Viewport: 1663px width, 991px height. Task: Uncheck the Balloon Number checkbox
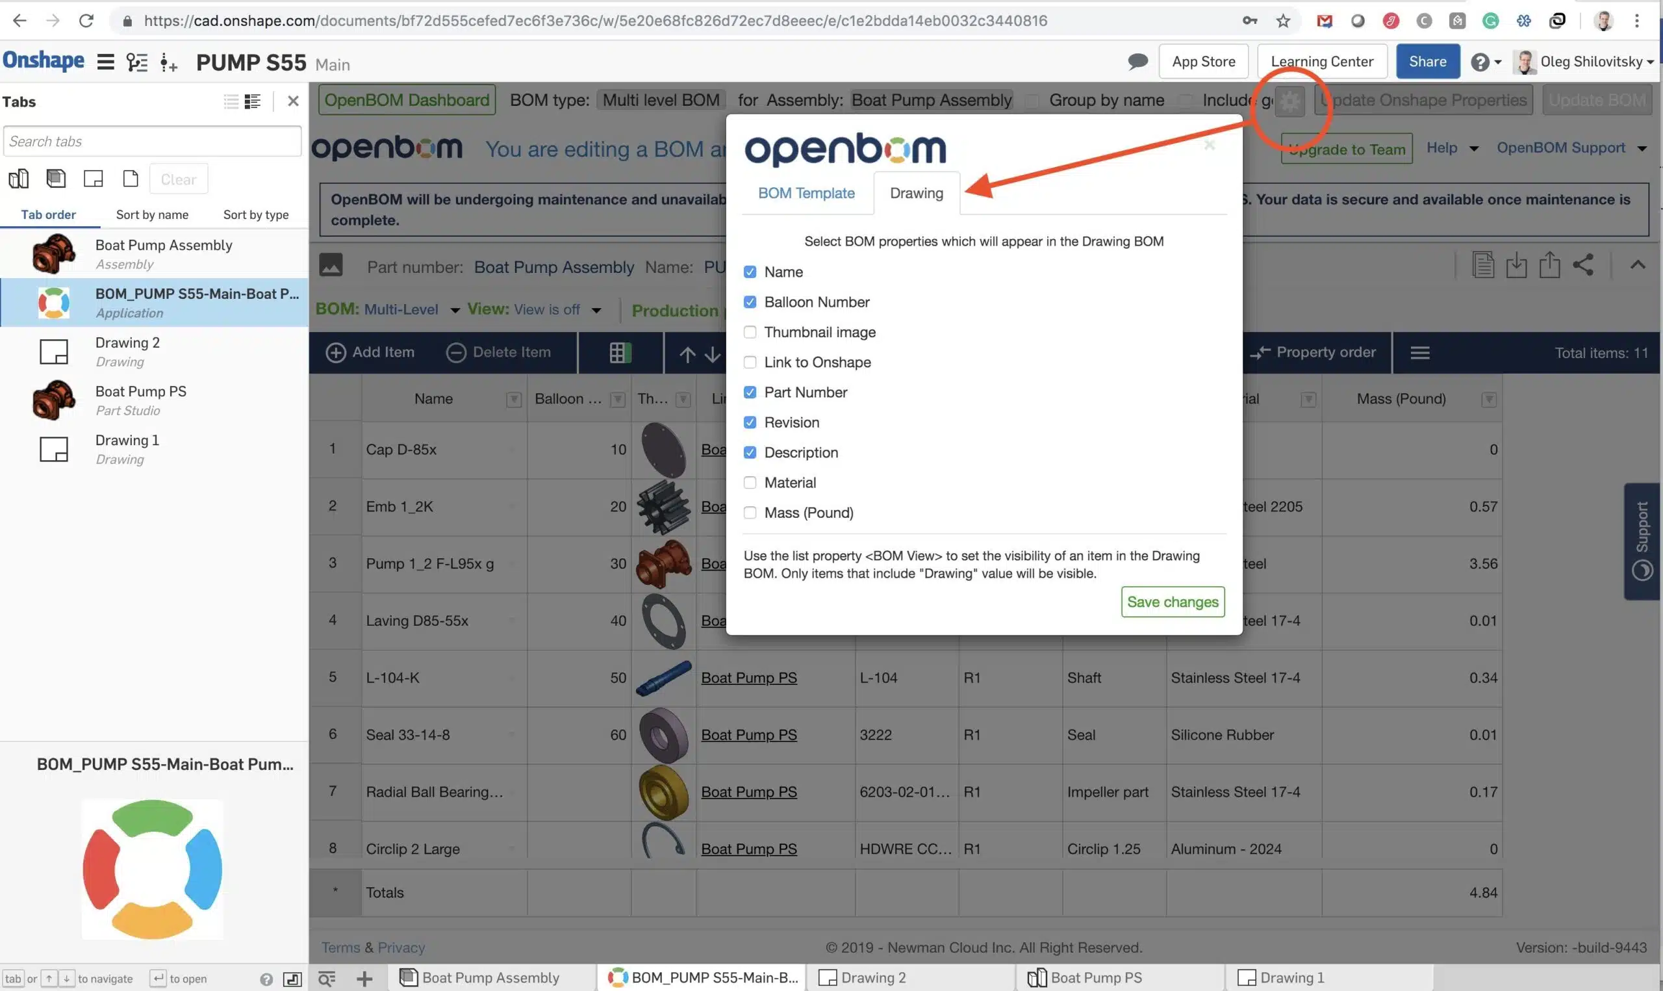[750, 302]
